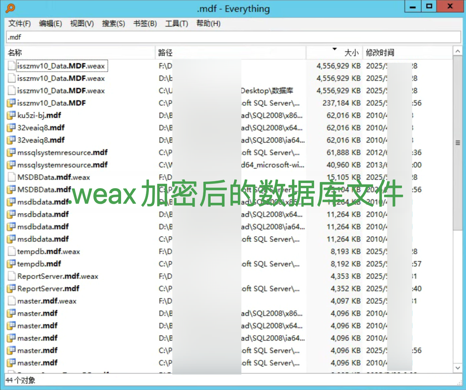Click icon of mssqlsystemresource.mdf sized 61,888 KB
This screenshot has width=466, height=390.
[x=12, y=152]
